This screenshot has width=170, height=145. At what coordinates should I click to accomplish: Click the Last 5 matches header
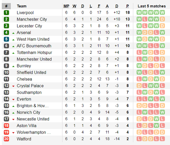152,6
